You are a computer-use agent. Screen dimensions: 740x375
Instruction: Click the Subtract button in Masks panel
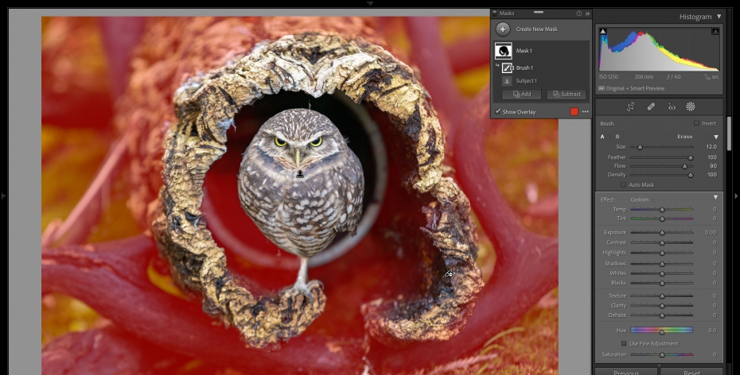point(567,95)
